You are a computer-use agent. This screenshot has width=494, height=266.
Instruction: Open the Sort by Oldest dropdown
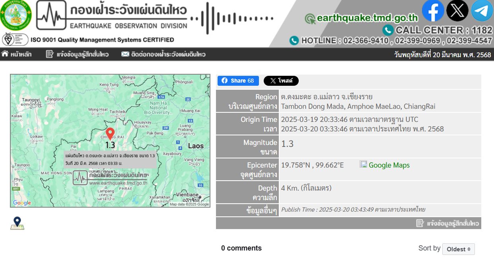point(458,249)
